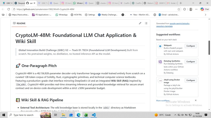This screenshot has width=211, height=118.
Task: Configure Jekyll using Docker image workflow
Action: click(191, 80)
